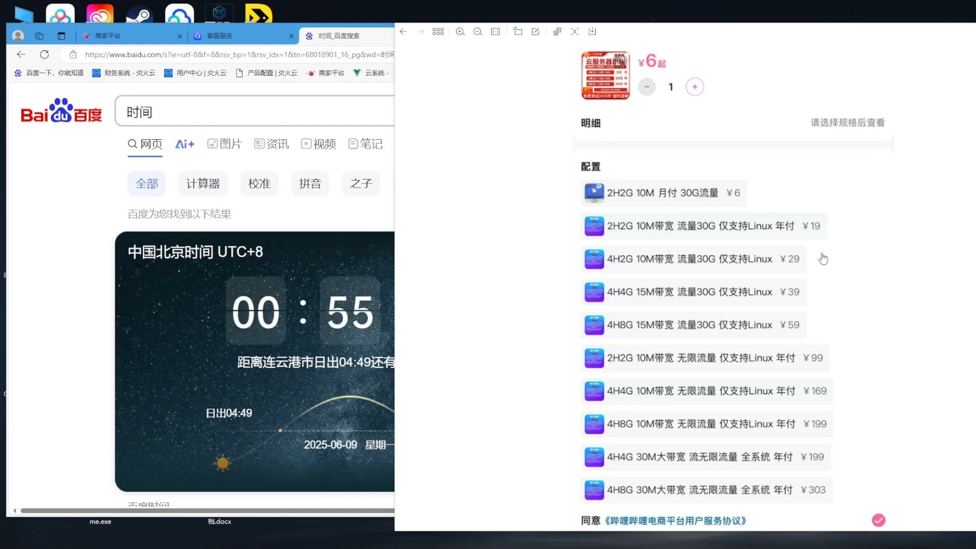Click the actual-size 1:1 icon

(x=496, y=32)
